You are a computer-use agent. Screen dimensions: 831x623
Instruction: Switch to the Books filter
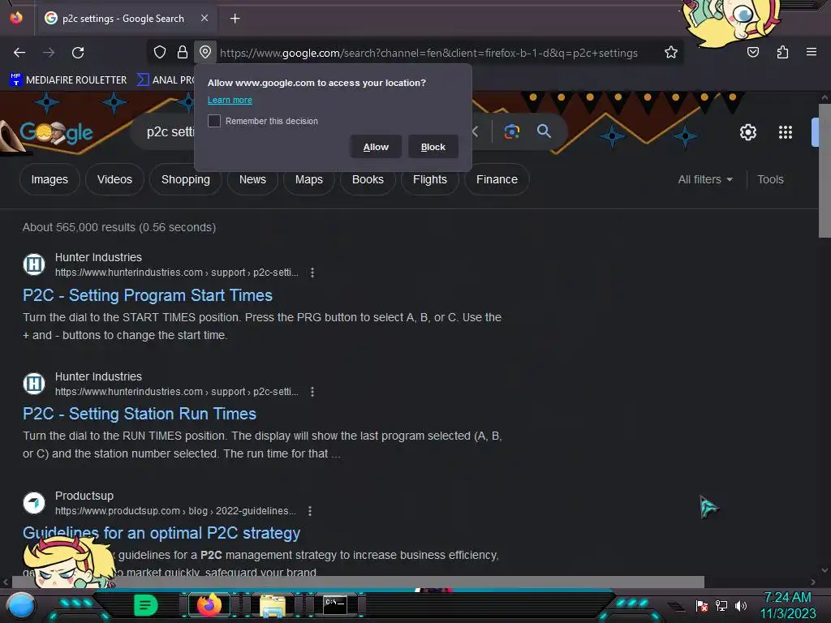pos(368,179)
